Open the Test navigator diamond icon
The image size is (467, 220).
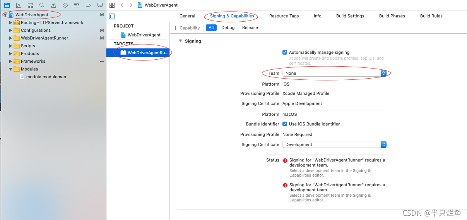point(65,5)
